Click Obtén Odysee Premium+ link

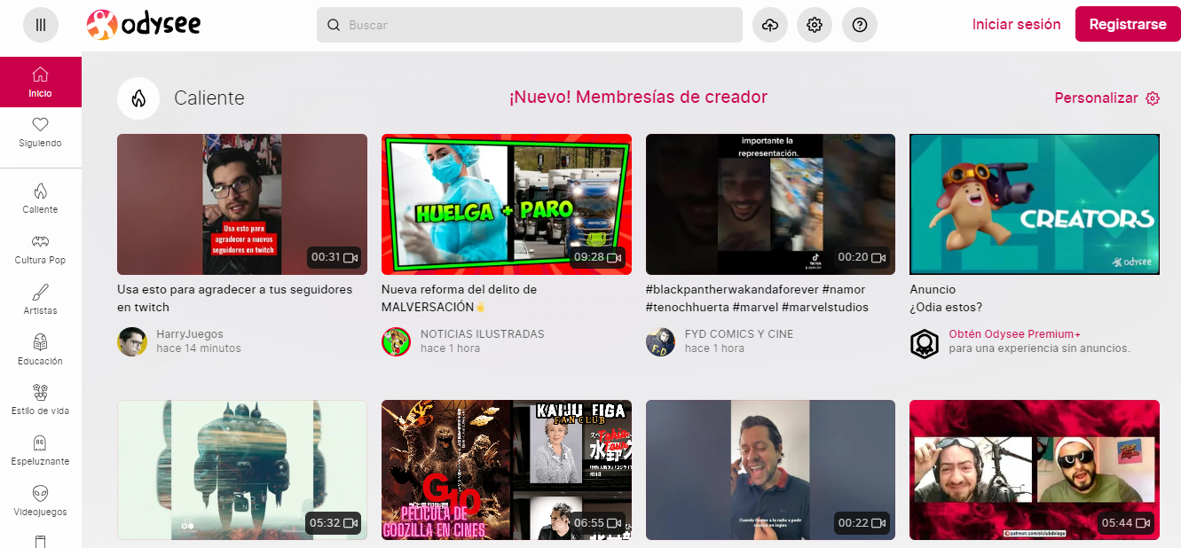coord(1015,334)
